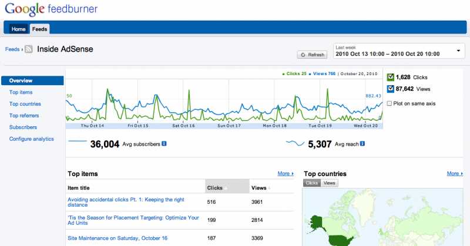Open More link for Top items
Screen dimensions: 470x246
[x=286, y=174]
